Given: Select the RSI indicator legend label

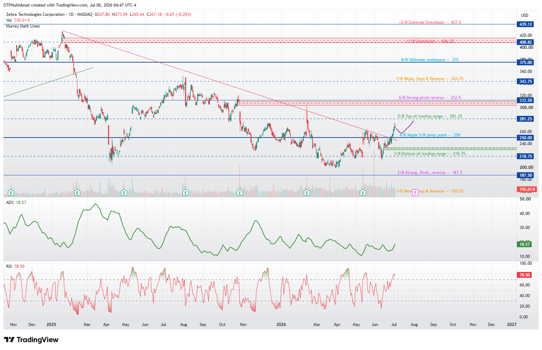Looking at the screenshot, I should (9, 266).
